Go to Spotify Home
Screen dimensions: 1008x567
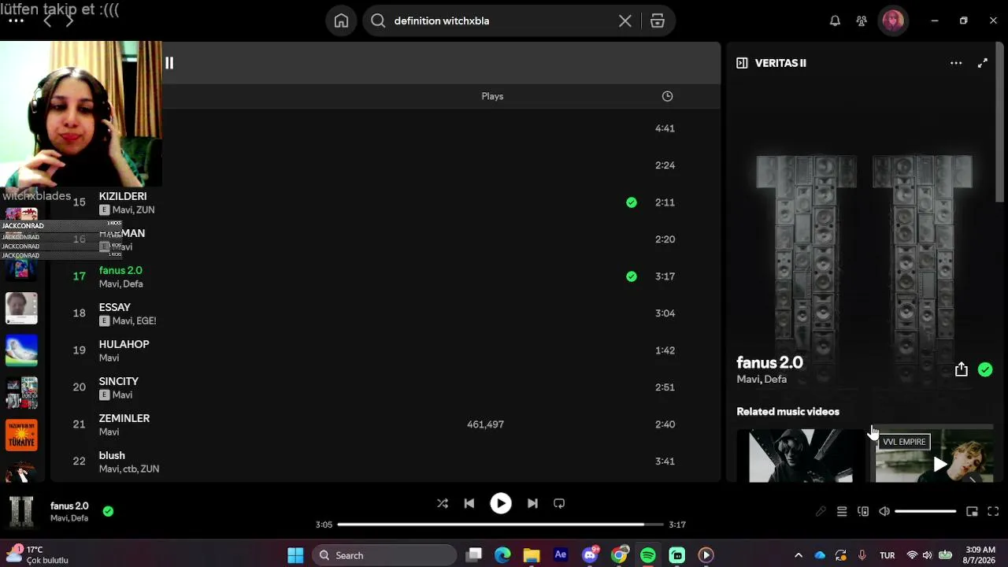[x=341, y=21]
